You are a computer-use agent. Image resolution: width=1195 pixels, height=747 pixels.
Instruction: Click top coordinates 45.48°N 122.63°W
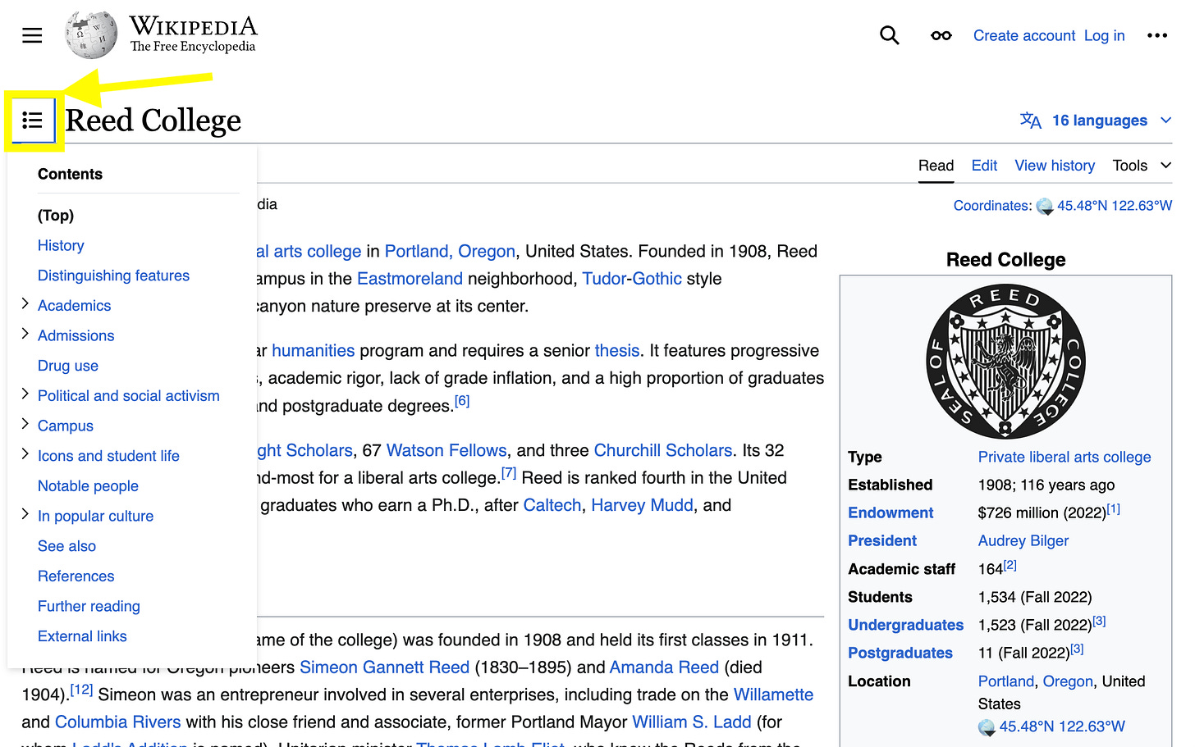coord(1115,206)
